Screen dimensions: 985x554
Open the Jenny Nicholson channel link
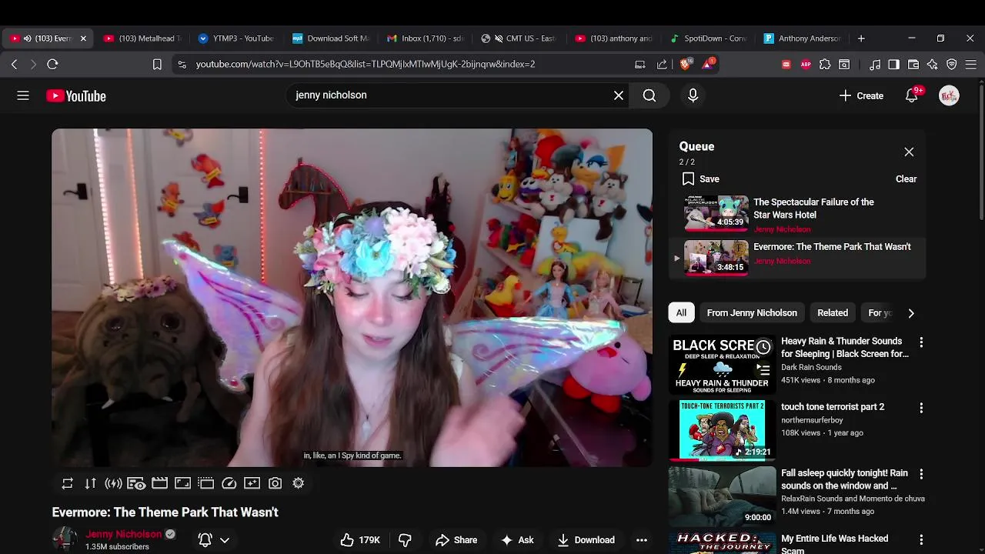(123, 534)
